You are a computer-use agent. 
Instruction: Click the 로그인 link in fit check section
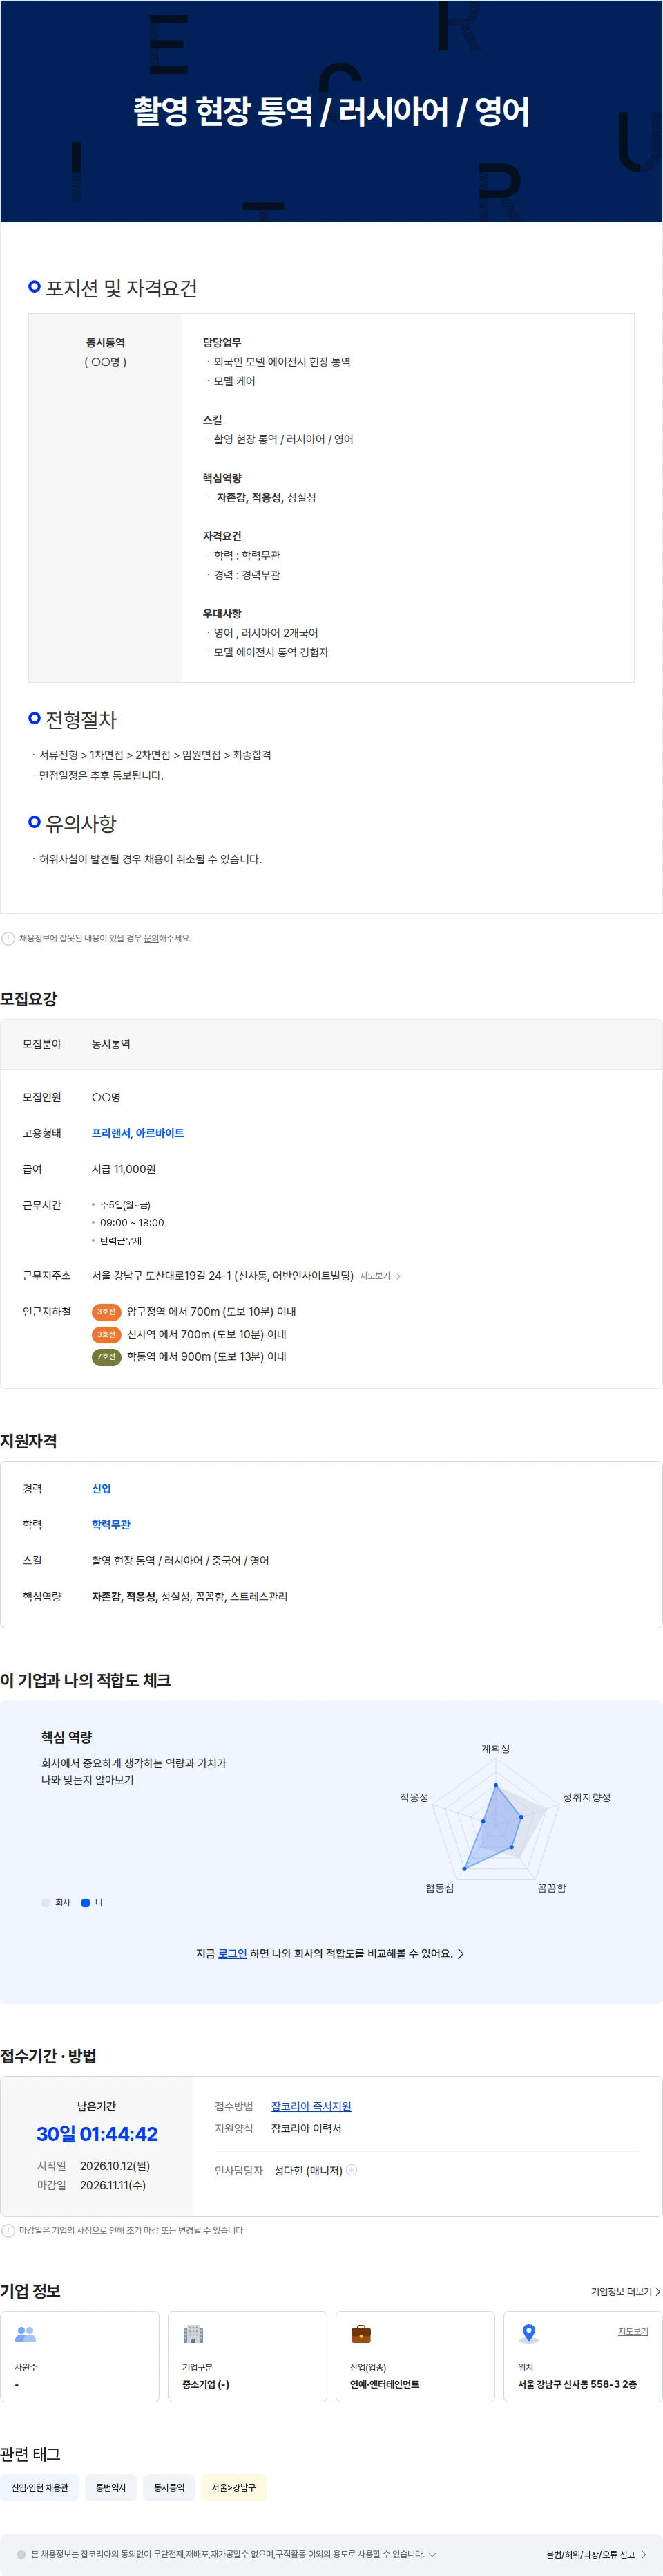(x=233, y=1953)
